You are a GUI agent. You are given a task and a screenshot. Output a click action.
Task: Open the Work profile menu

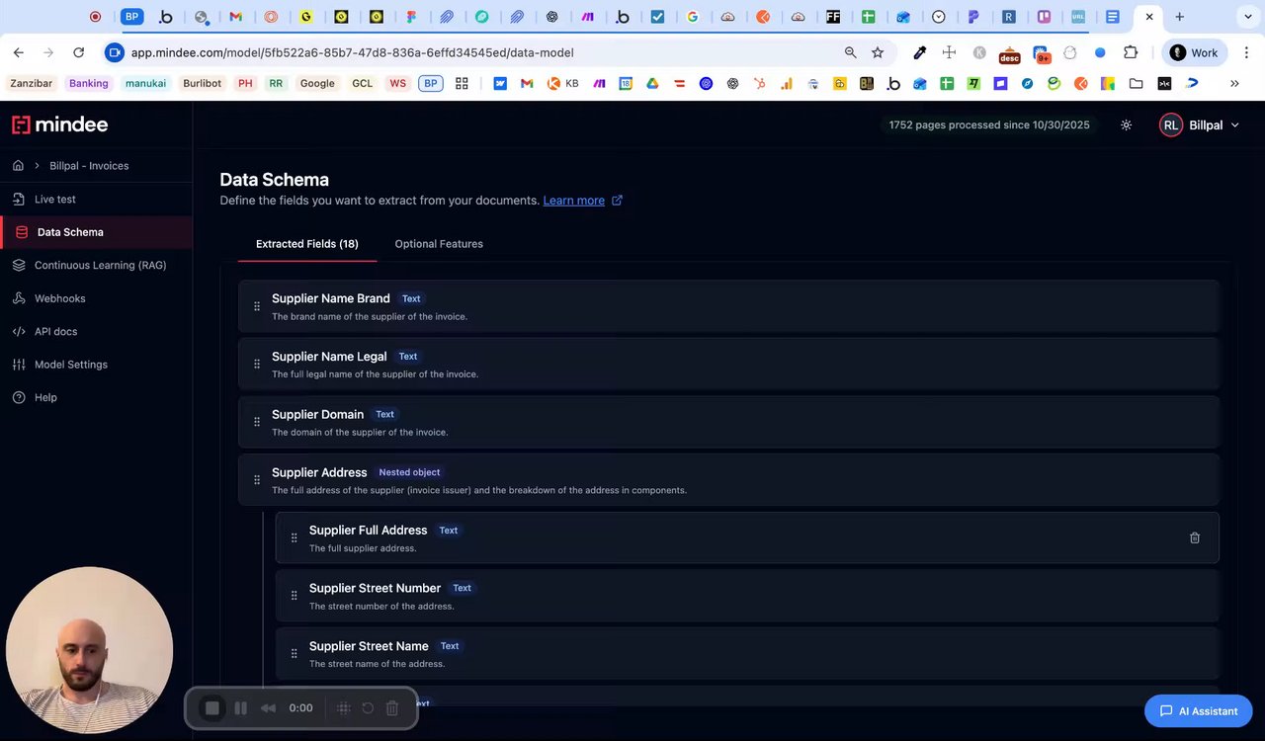[x=1194, y=52]
